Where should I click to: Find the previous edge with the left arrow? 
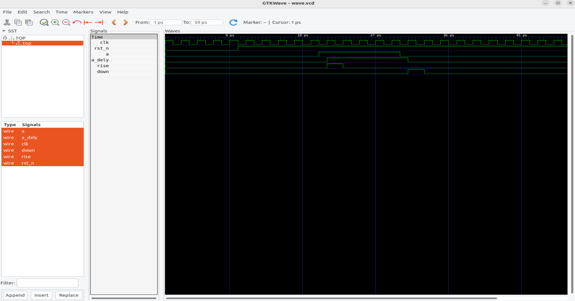pyautogui.click(x=114, y=22)
